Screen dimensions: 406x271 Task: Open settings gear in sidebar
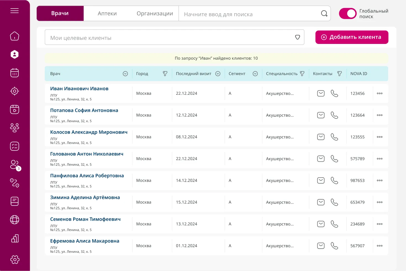pyautogui.click(x=14, y=259)
